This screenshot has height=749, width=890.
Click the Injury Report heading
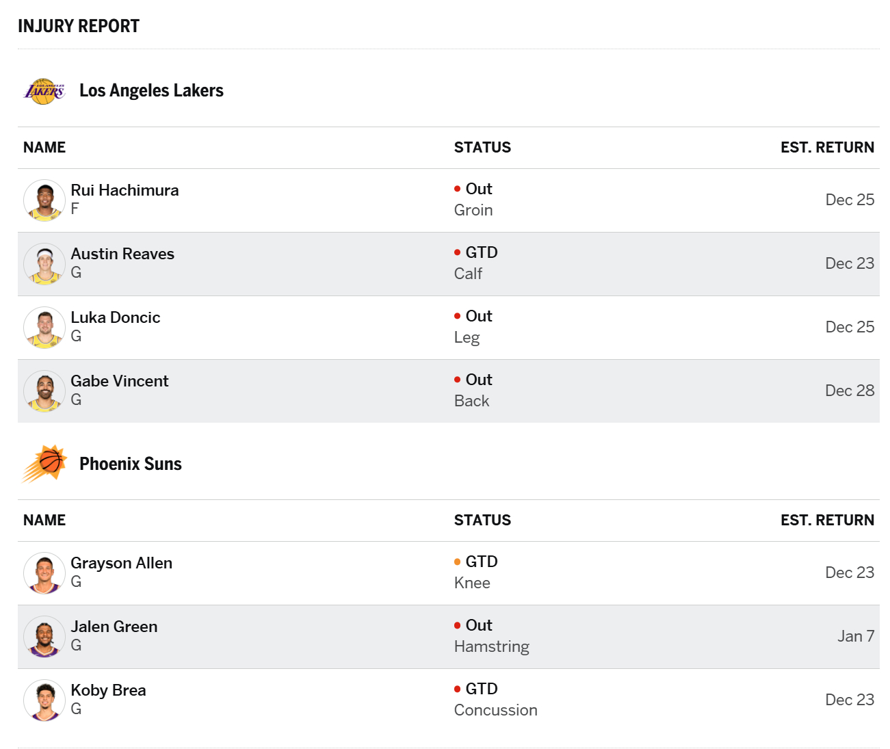point(79,26)
